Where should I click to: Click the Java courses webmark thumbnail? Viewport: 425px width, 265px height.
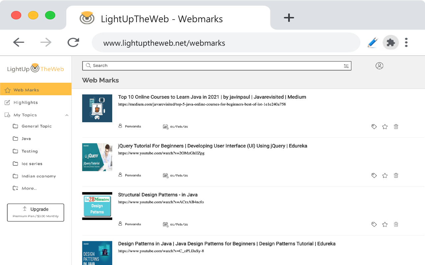97,108
